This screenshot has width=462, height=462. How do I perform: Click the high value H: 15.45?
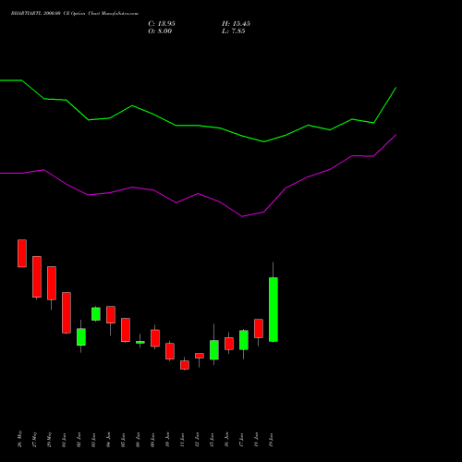[x=236, y=24]
